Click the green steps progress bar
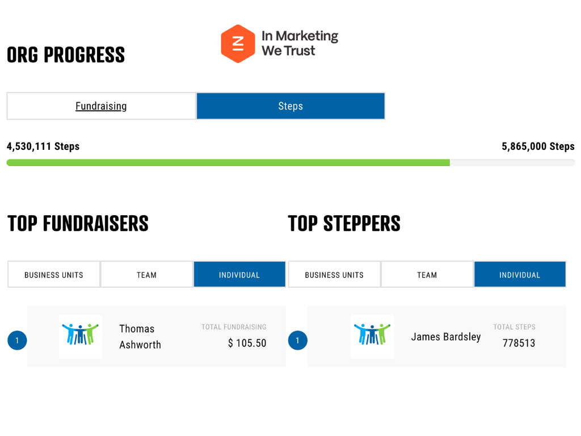Image resolution: width=581 pixels, height=436 pixels. coord(227,163)
